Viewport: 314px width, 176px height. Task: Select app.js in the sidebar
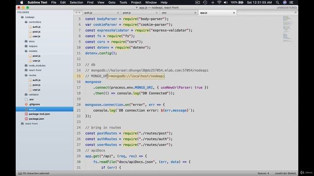(x=45, y=109)
